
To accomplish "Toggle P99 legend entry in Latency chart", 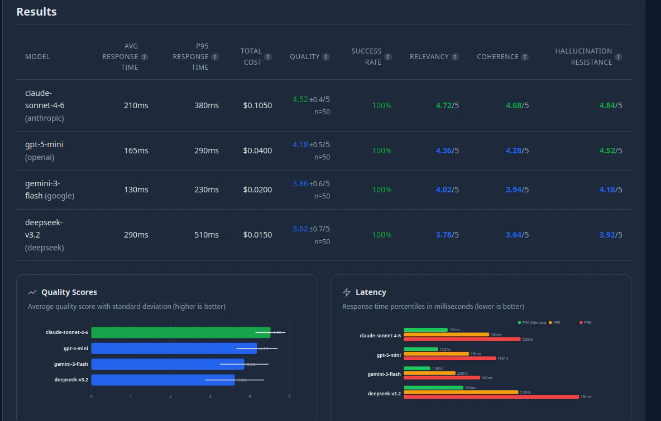I will tap(585, 322).
